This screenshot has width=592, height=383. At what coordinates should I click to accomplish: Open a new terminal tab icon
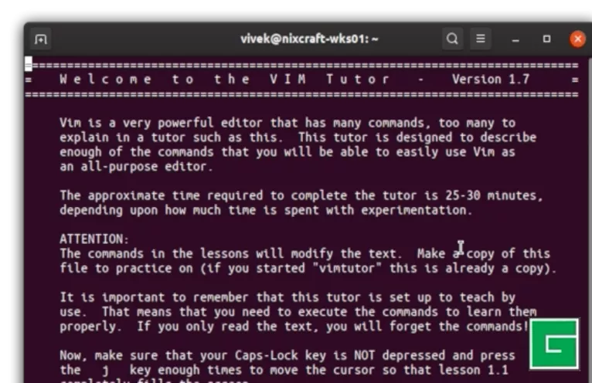pos(40,39)
